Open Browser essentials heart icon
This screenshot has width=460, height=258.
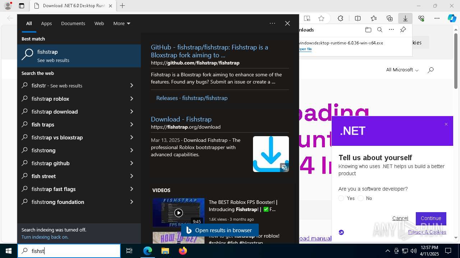click(421, 18)
